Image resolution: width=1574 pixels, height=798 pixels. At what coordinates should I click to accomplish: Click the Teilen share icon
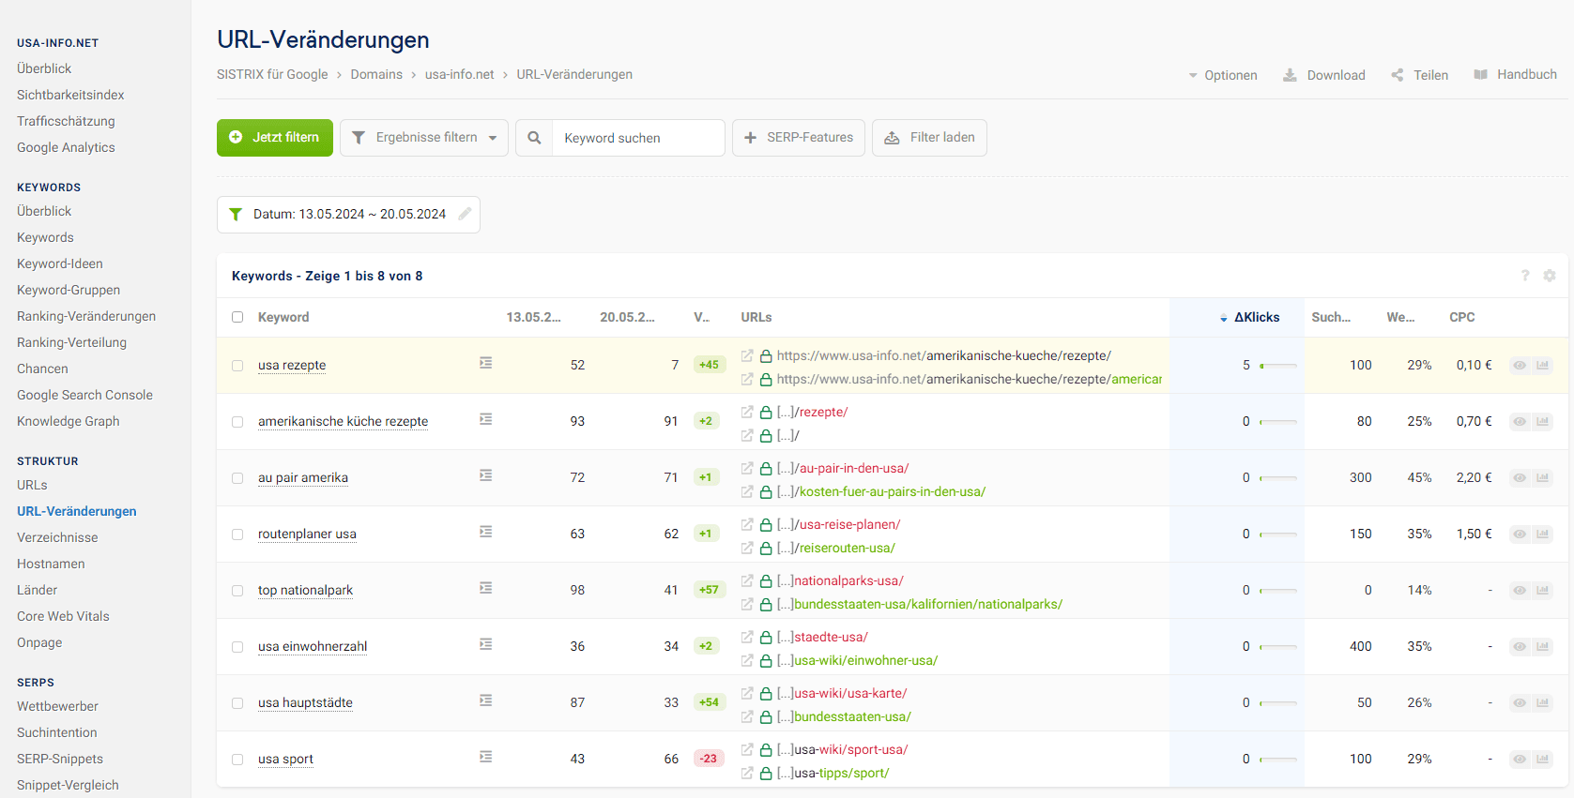coord(1398,75)
